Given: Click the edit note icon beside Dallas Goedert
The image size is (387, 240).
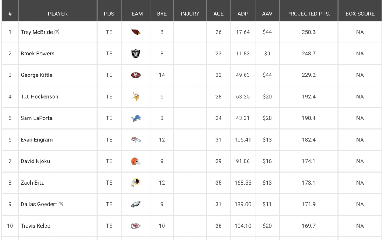Looking at the screenshot, I should click(x=61, y=204).
